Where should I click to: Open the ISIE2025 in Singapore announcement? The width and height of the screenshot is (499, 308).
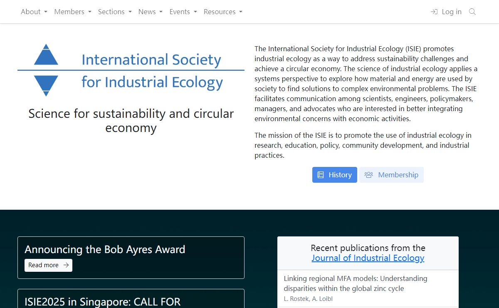point(103,301)
